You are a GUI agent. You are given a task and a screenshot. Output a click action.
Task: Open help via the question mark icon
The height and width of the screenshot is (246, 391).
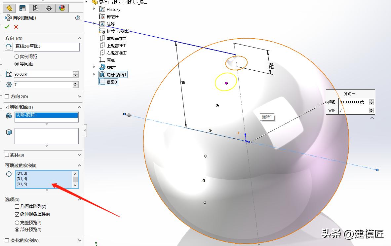[77, 18]
